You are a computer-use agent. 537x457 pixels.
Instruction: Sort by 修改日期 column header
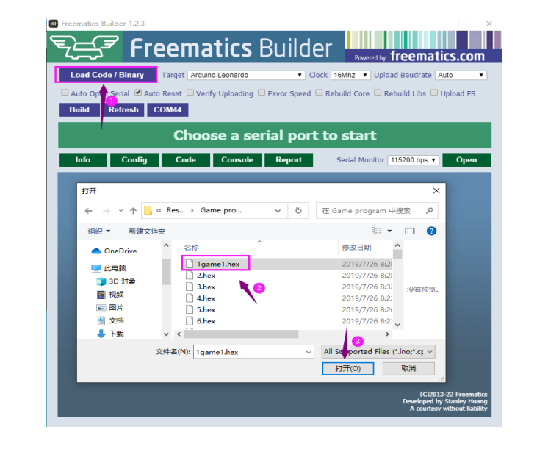point(356,248)
